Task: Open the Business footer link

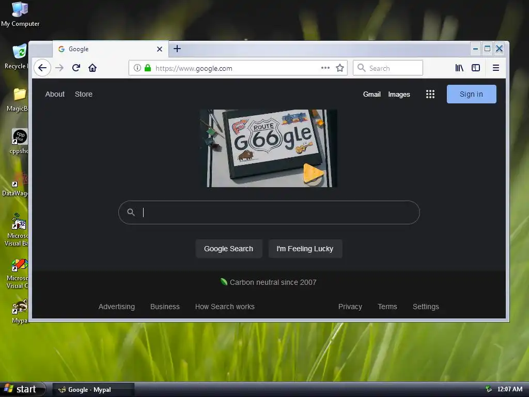Action: tap(165, 307)
